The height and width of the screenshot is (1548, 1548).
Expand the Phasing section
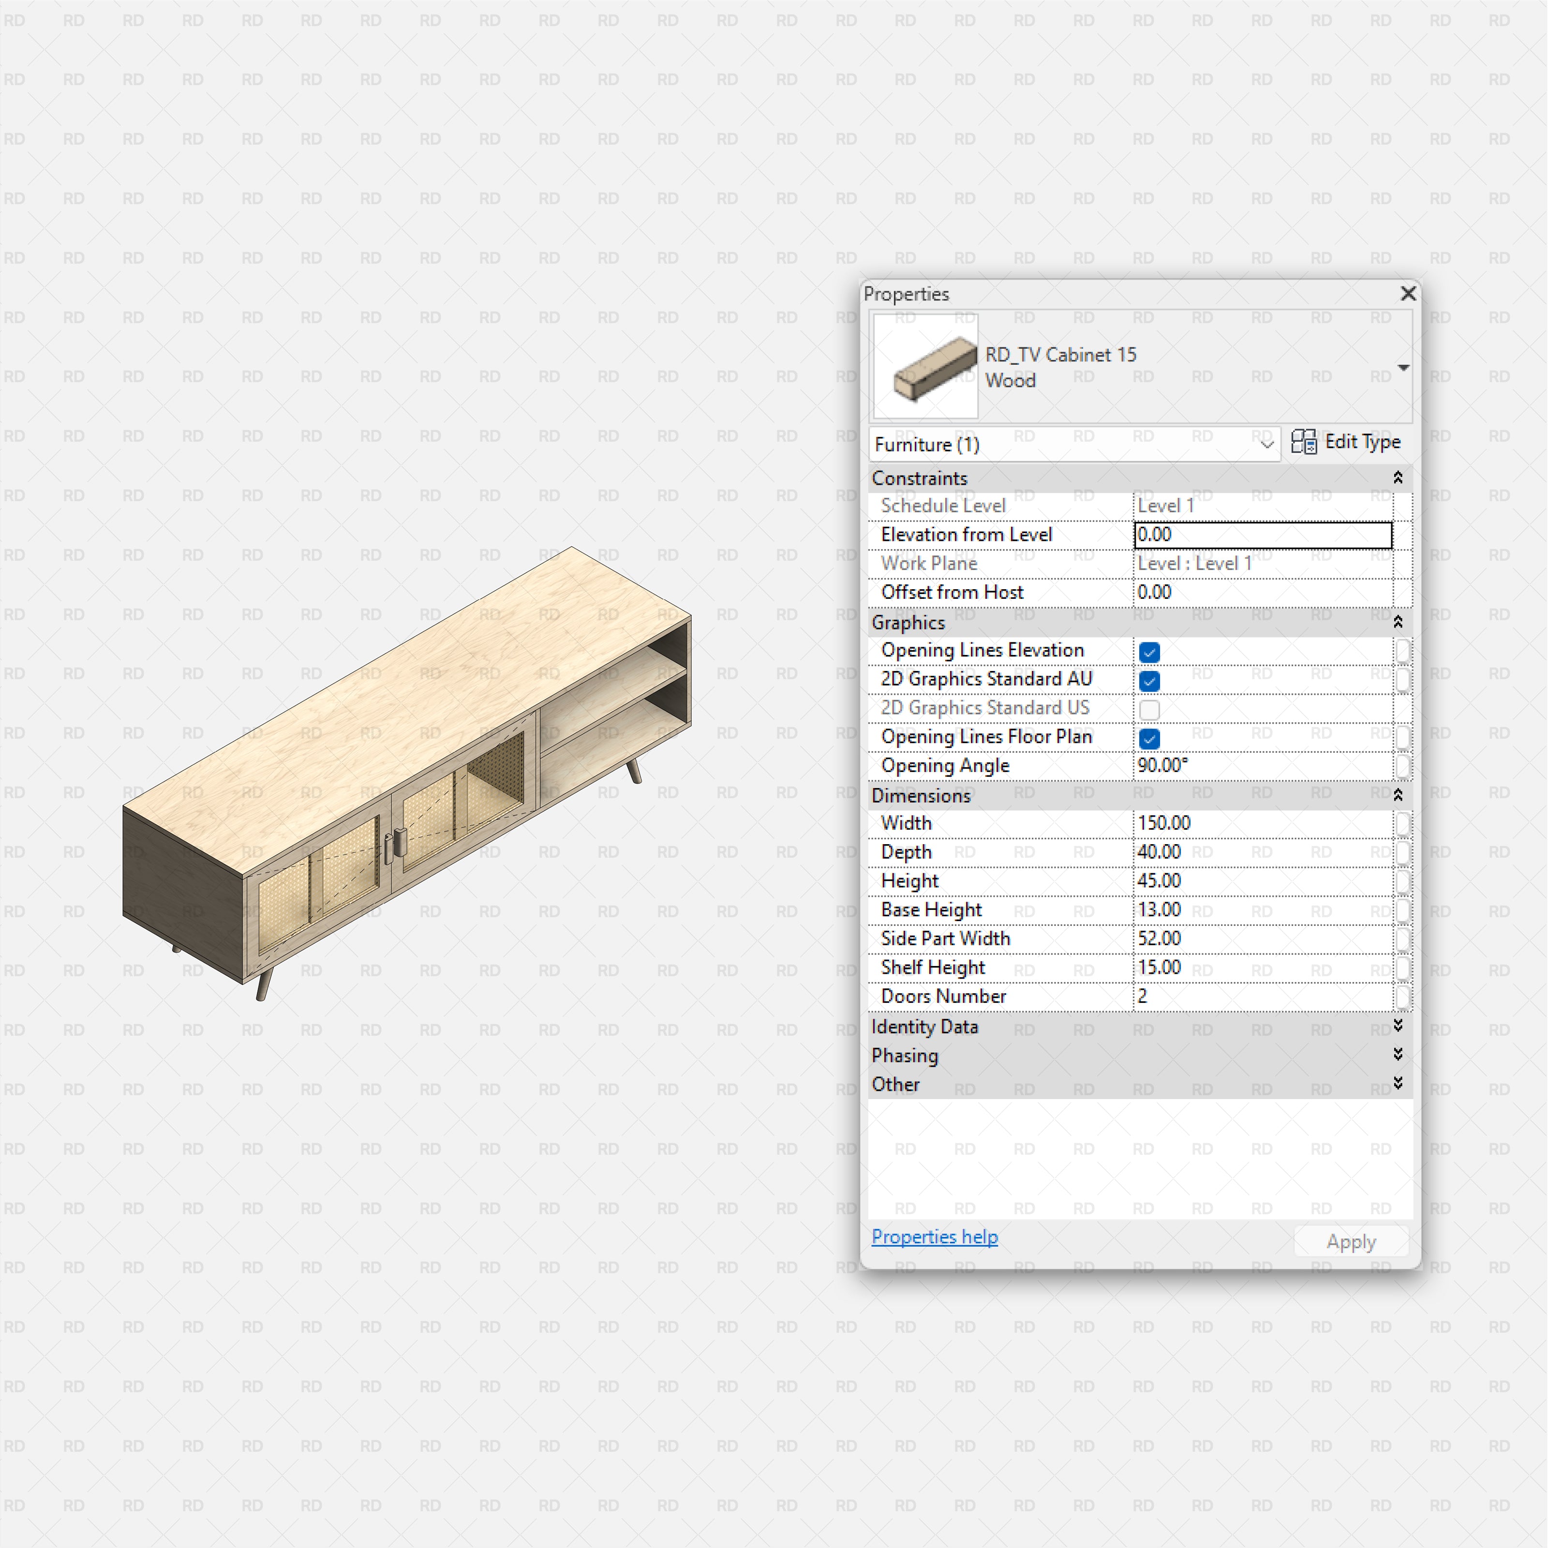1398,1055
